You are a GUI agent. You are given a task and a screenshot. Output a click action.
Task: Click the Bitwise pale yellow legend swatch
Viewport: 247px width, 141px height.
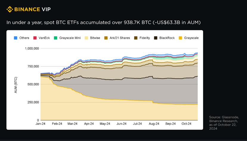tap(86, 38)
